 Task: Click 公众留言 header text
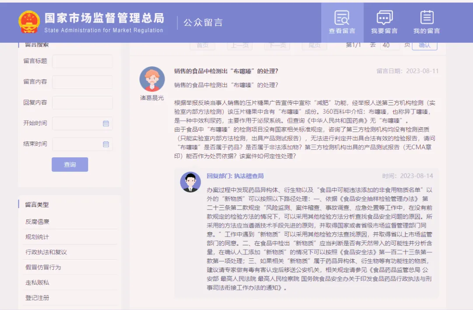click(203, 23)
